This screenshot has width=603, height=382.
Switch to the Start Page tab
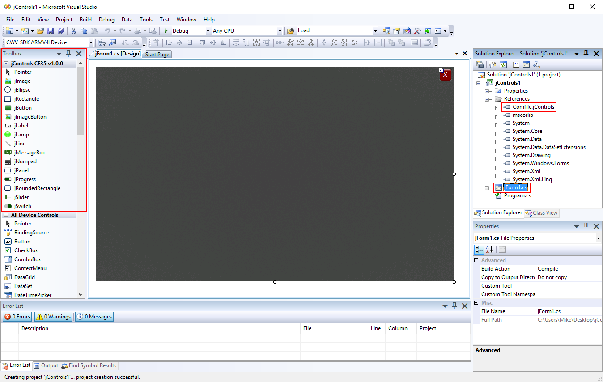(x=157, y=55)
